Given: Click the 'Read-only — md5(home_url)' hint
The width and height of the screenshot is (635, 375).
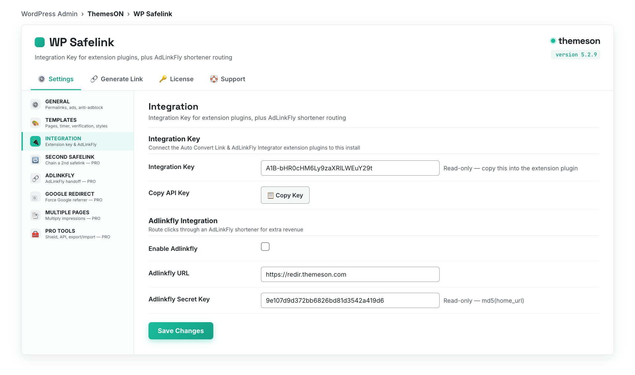Looking at the screenshot, I should point(484,301).
